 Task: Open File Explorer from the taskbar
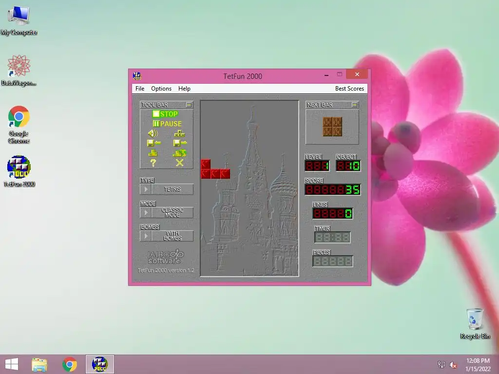pyautogui.click(x=39, y=364)
